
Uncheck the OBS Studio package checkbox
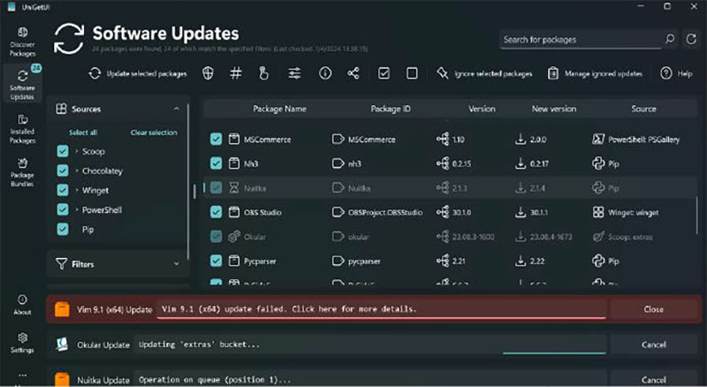(x=216, y=212)
